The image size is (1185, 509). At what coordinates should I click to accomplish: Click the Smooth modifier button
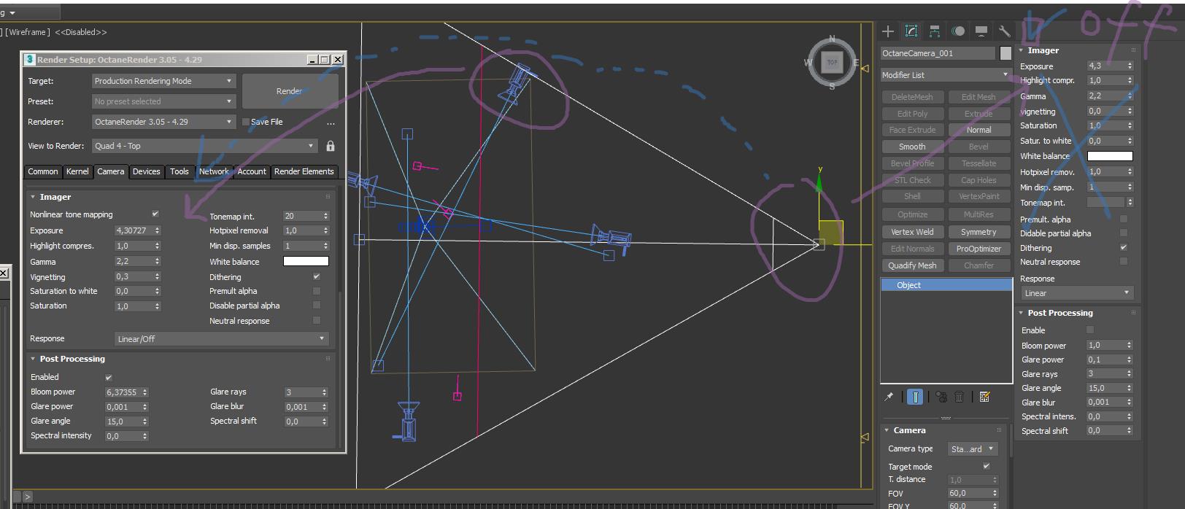coord(912,147)
